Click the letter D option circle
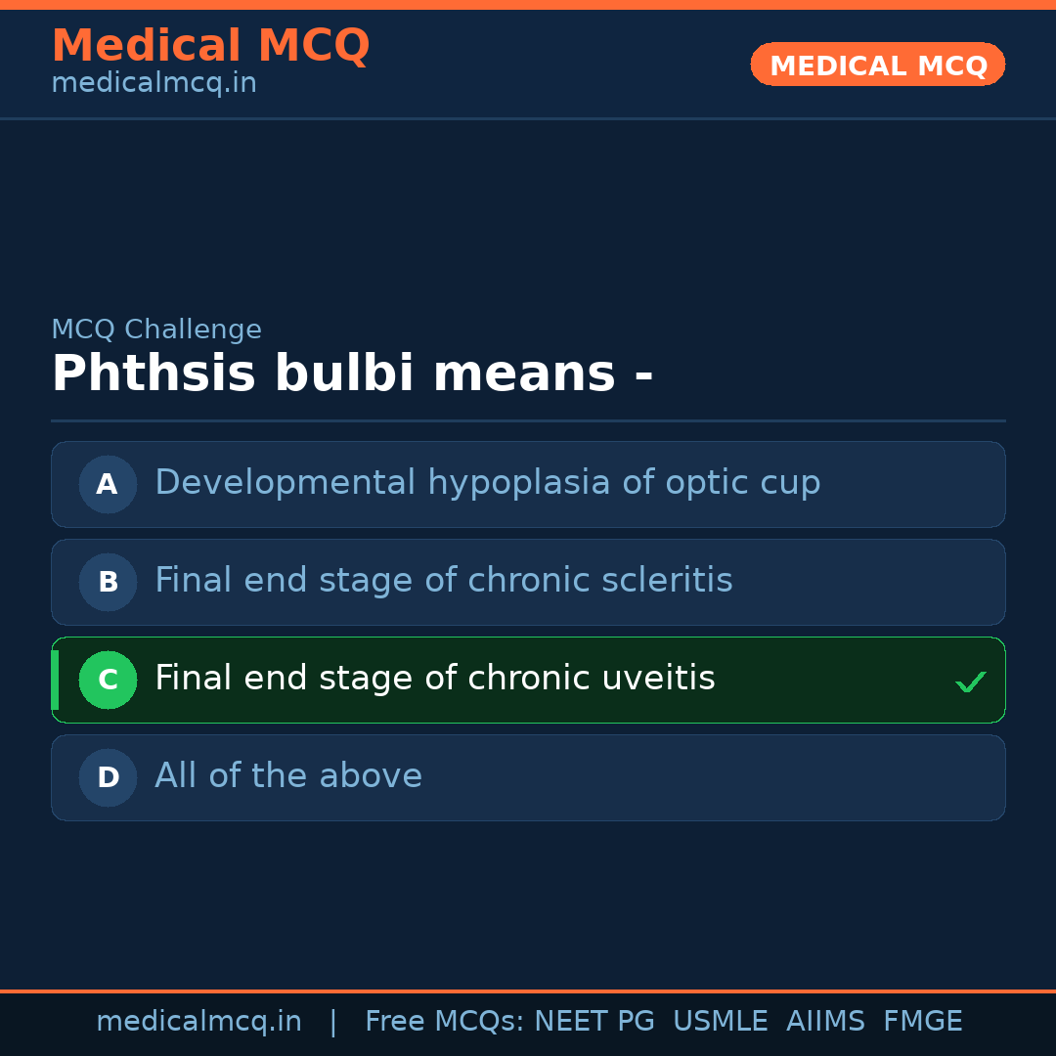This screenshot has height=1056, width=1056. point(108,777)
